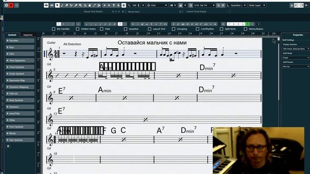Click the C layer button
The width and height of the screenshot is (310, 174).
pos(252,24)
